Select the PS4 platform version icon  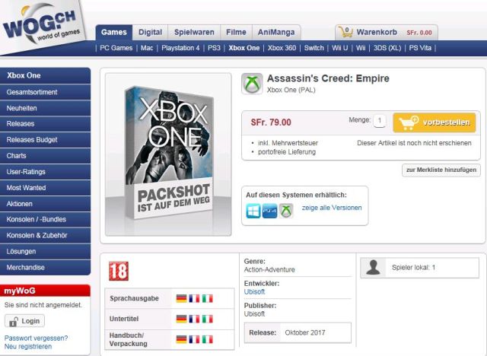pyautogui.click(x=269, y=211)
